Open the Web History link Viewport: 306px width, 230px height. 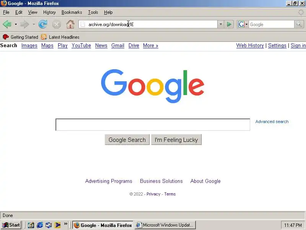pos(250,46)
